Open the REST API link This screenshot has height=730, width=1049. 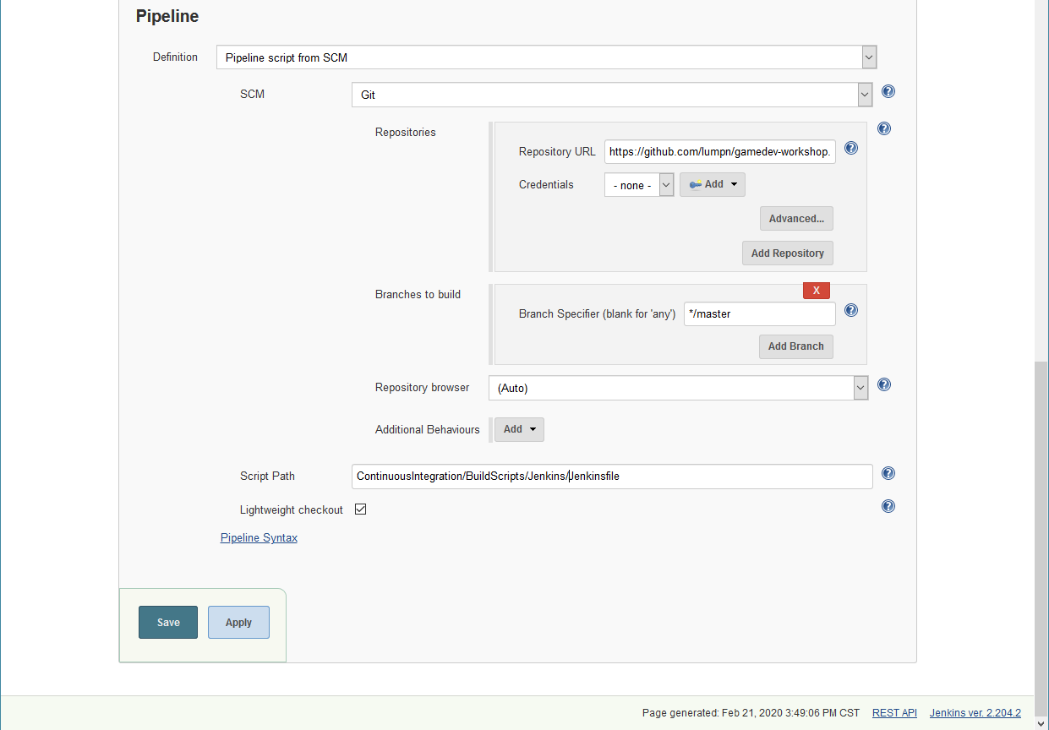pyautogui.click(x=894, y=713)
